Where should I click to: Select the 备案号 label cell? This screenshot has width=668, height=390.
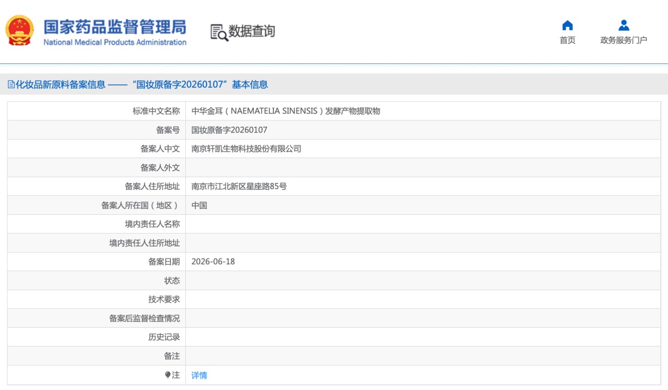(168, 130)
